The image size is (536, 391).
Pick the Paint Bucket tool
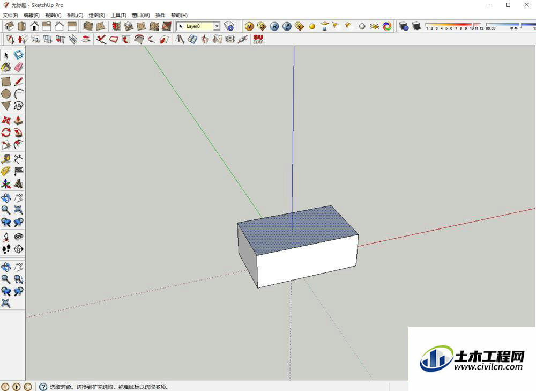point(6,67)
